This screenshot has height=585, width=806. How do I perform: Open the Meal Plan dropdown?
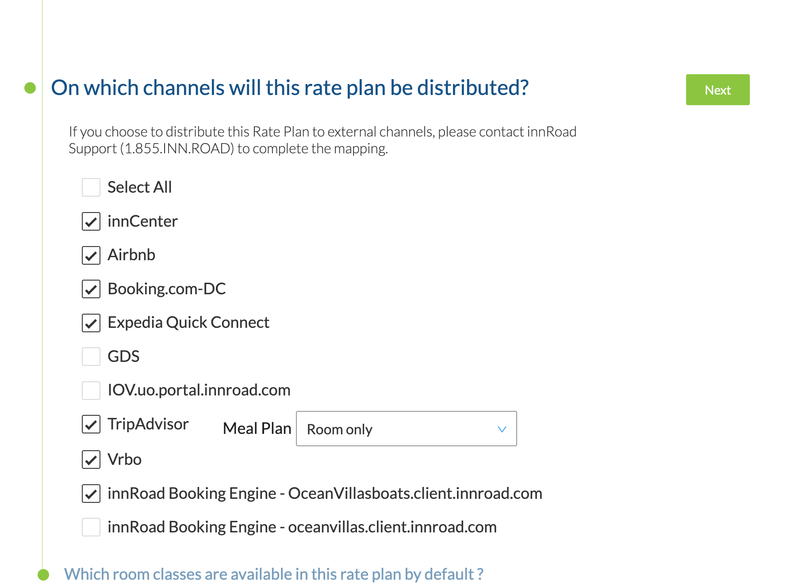pos(406,429)
